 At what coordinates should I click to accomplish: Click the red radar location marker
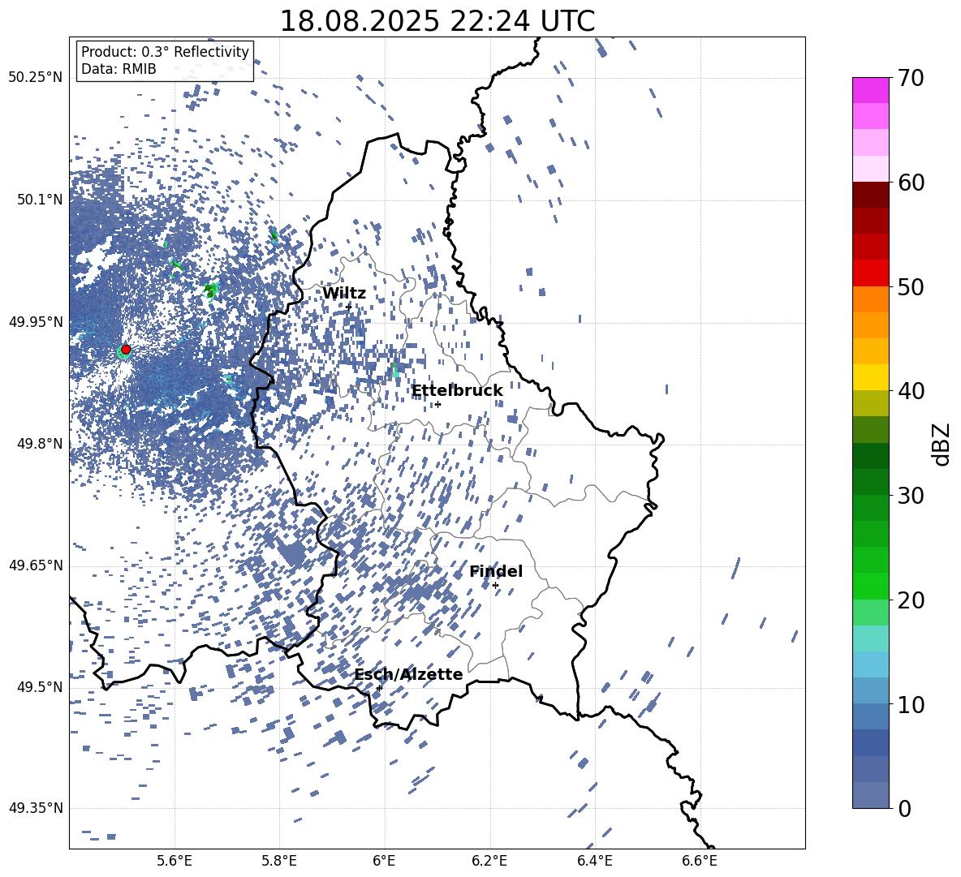click(x=126, y=350)
